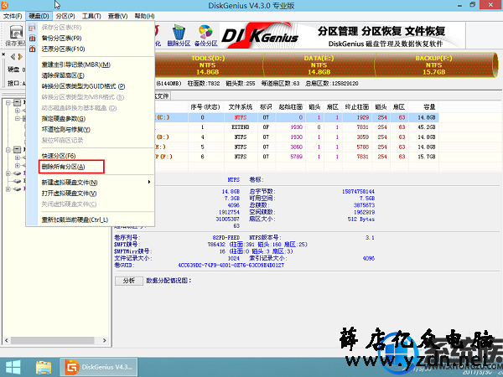This screenshot has width=503, height=377.
Task: Close the open 硬盘(D) menu
Action: click(39, 16)
